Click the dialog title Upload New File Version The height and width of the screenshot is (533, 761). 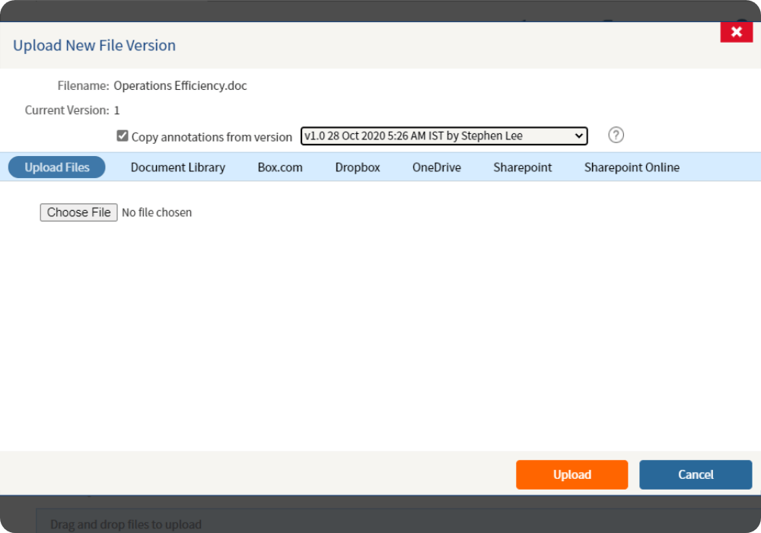click(x=94, y=46)
